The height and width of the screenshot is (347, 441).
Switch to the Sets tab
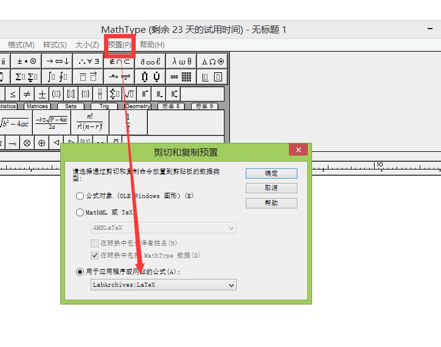71,106
